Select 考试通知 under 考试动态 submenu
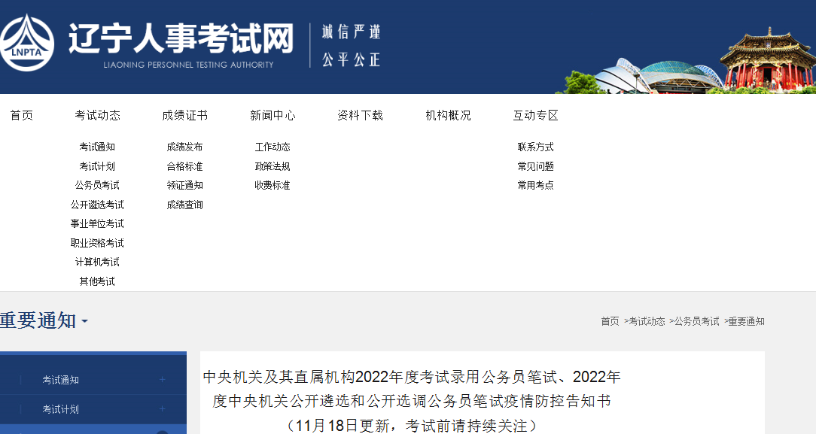This screenshot has width=816, height=434. pyautogui.click(x=97, y=147)
